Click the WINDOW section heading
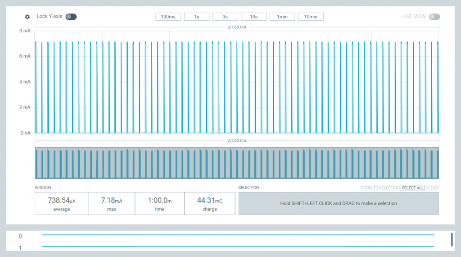 [43, 188]
